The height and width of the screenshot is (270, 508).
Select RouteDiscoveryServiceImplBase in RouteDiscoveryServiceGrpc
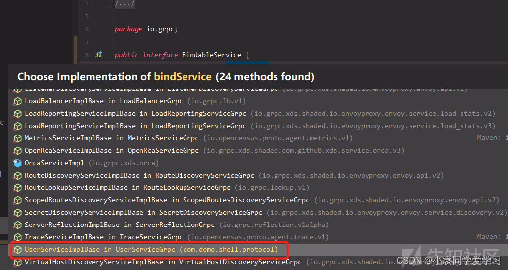(259, 175)
